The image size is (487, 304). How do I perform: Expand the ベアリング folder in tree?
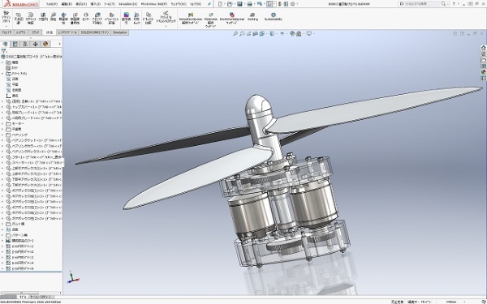pos(2,135)
